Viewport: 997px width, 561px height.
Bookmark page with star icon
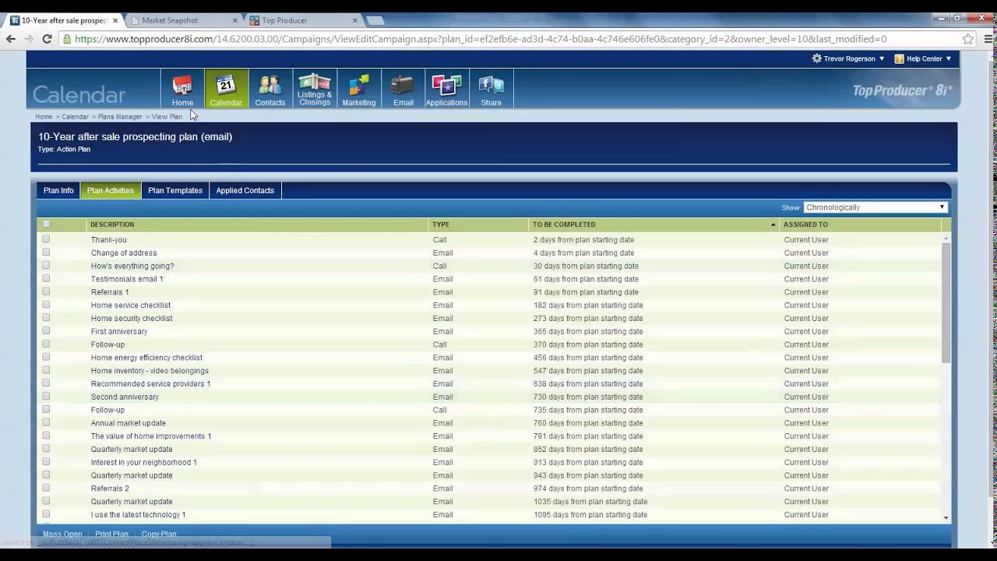[968, 39]
